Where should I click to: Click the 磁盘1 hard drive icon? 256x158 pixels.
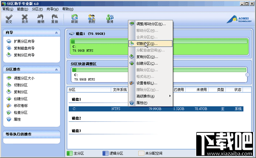click(72, 34)
